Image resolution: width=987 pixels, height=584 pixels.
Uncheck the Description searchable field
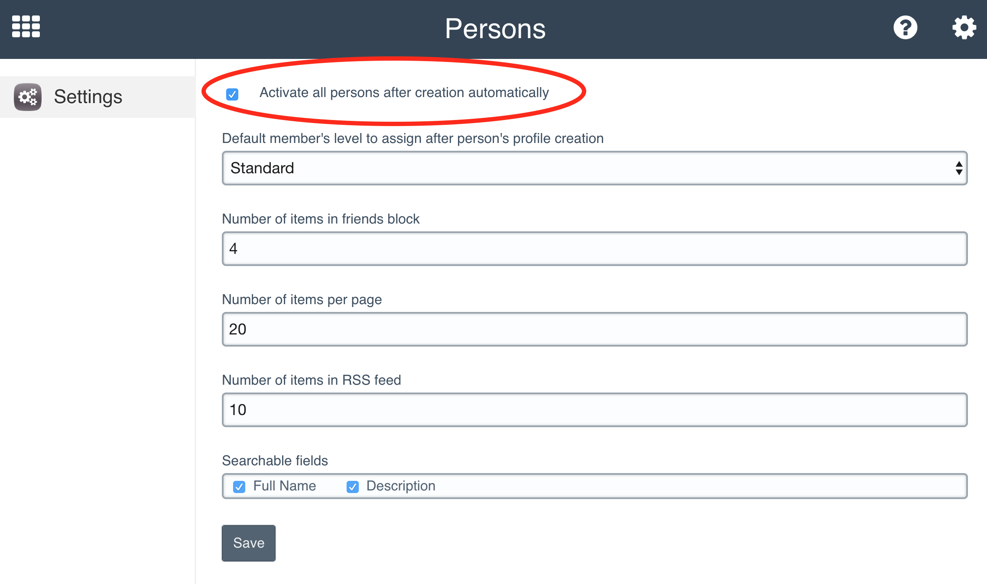tap(353, 487)
